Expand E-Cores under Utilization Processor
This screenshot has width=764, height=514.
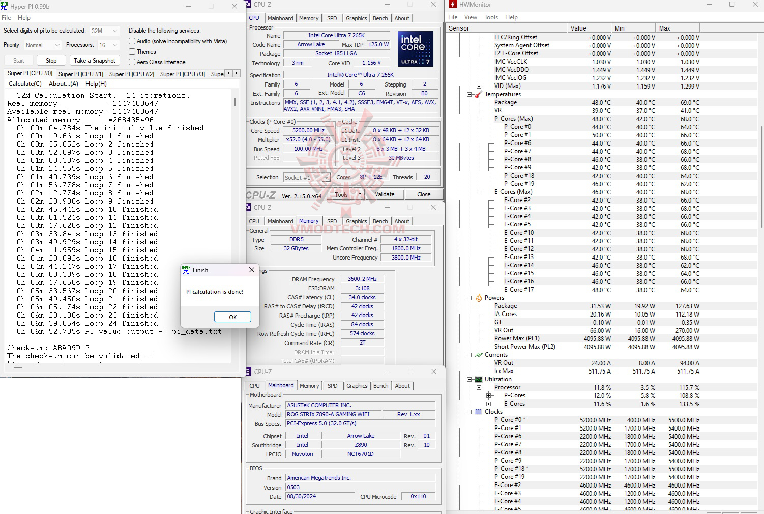[x=488, y=404]
